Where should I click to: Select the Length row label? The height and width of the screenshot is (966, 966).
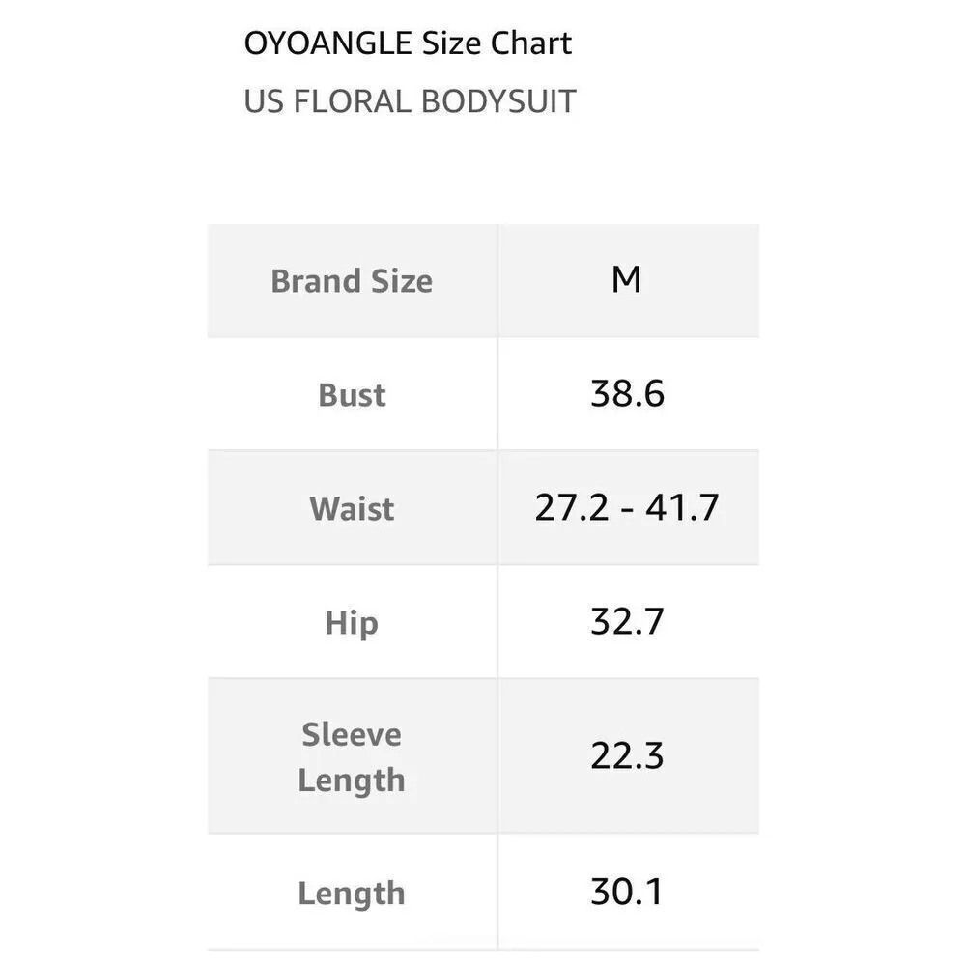point(352,893)
